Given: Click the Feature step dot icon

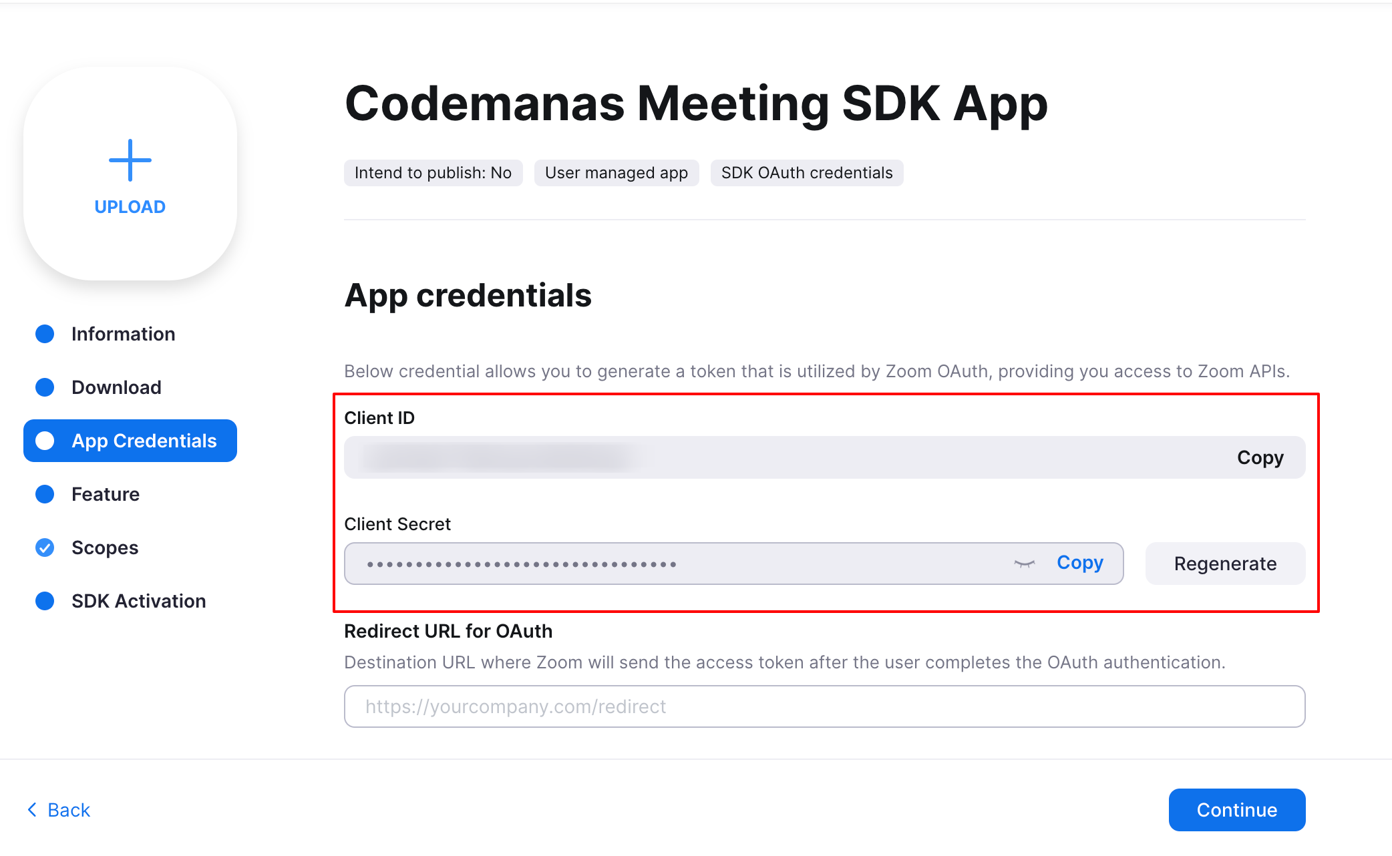Looking at the screenshot, I should (x=45, y=494).
